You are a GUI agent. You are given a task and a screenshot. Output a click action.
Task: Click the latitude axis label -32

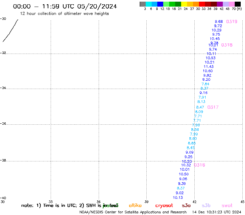tap(3, 53)
